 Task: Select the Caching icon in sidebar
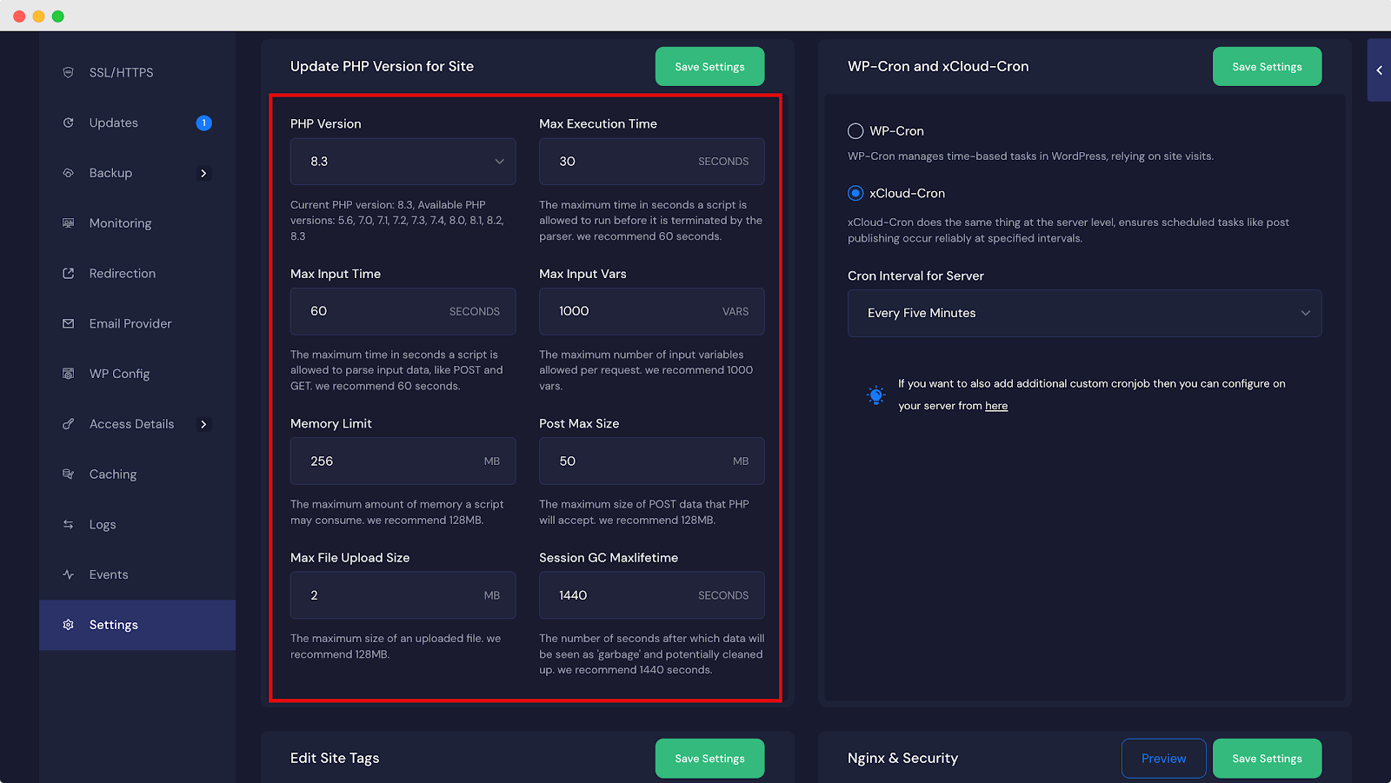[69, 474]
